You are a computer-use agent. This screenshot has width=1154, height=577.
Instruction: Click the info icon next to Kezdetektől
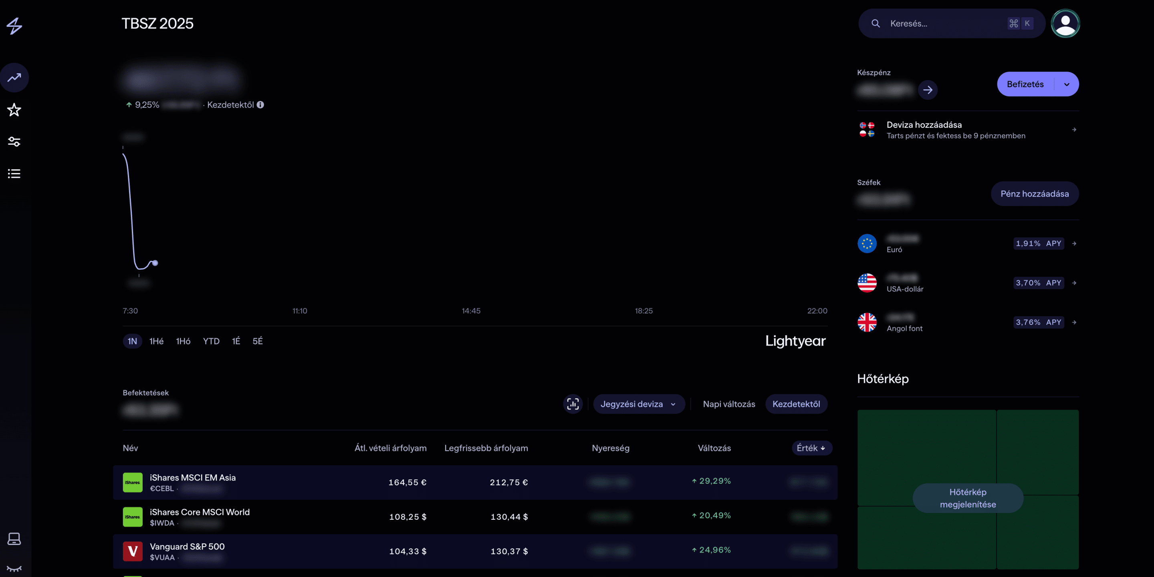click(x=260, y=105)
